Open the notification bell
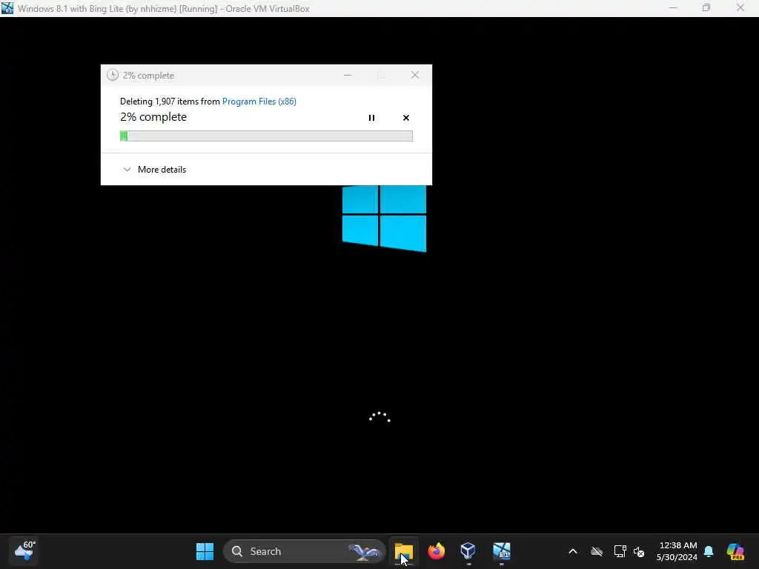Screen dimensions: 759x569 [709, 551]
